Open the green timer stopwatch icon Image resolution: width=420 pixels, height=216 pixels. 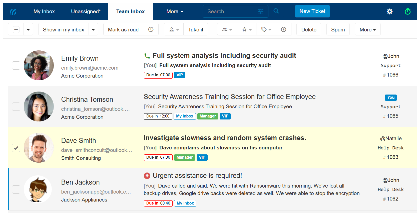pyautogui.click(x=407, y=11)
